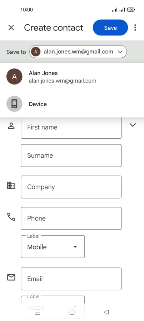
Task: Tap the Android back navigation triangle
Action: click(x=106, y=312)
